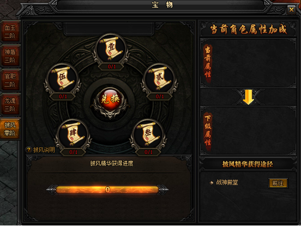Select the 官职 二阶 tab
Viewport: 301px width, 226px height.
click(x=10, y=80)
